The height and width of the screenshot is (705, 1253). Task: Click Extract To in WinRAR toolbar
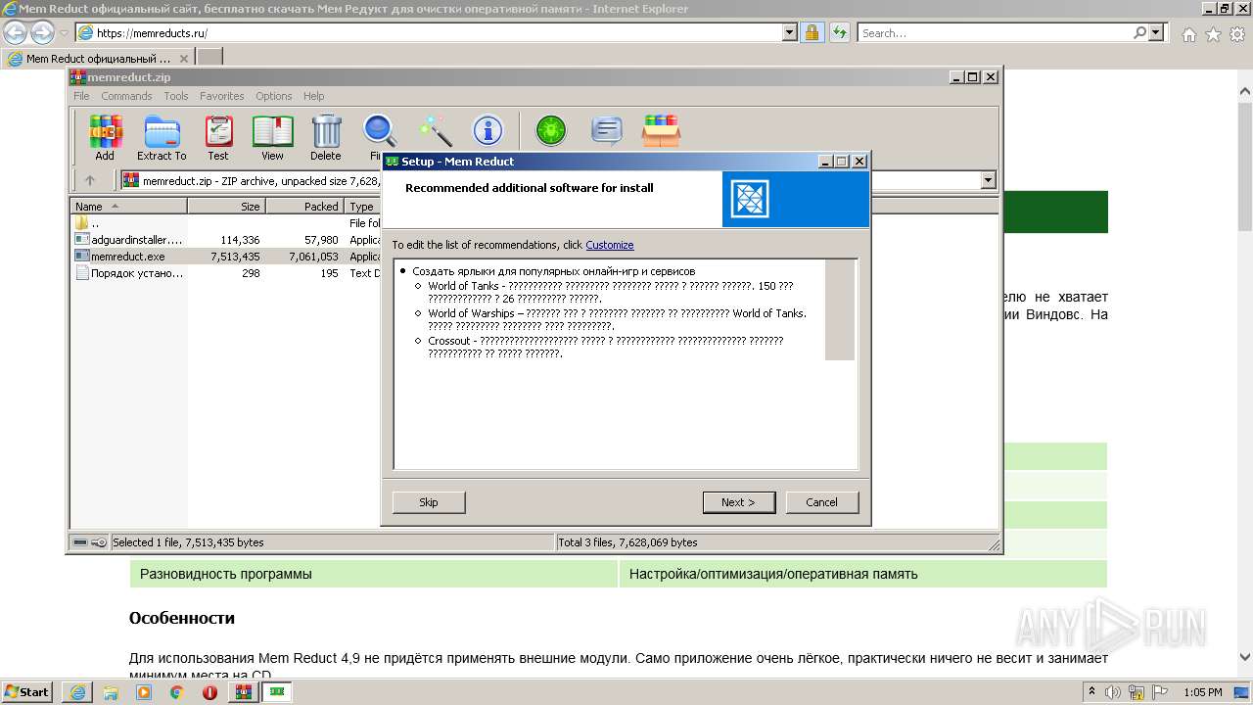click(x=162, y=137)
